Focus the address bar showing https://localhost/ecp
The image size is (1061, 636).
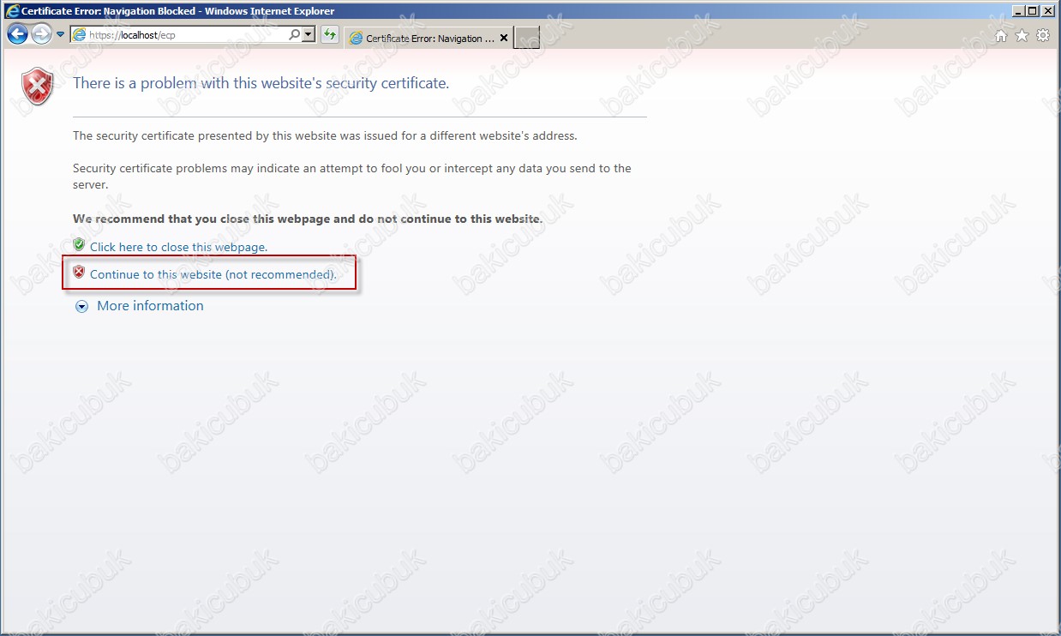187,35
